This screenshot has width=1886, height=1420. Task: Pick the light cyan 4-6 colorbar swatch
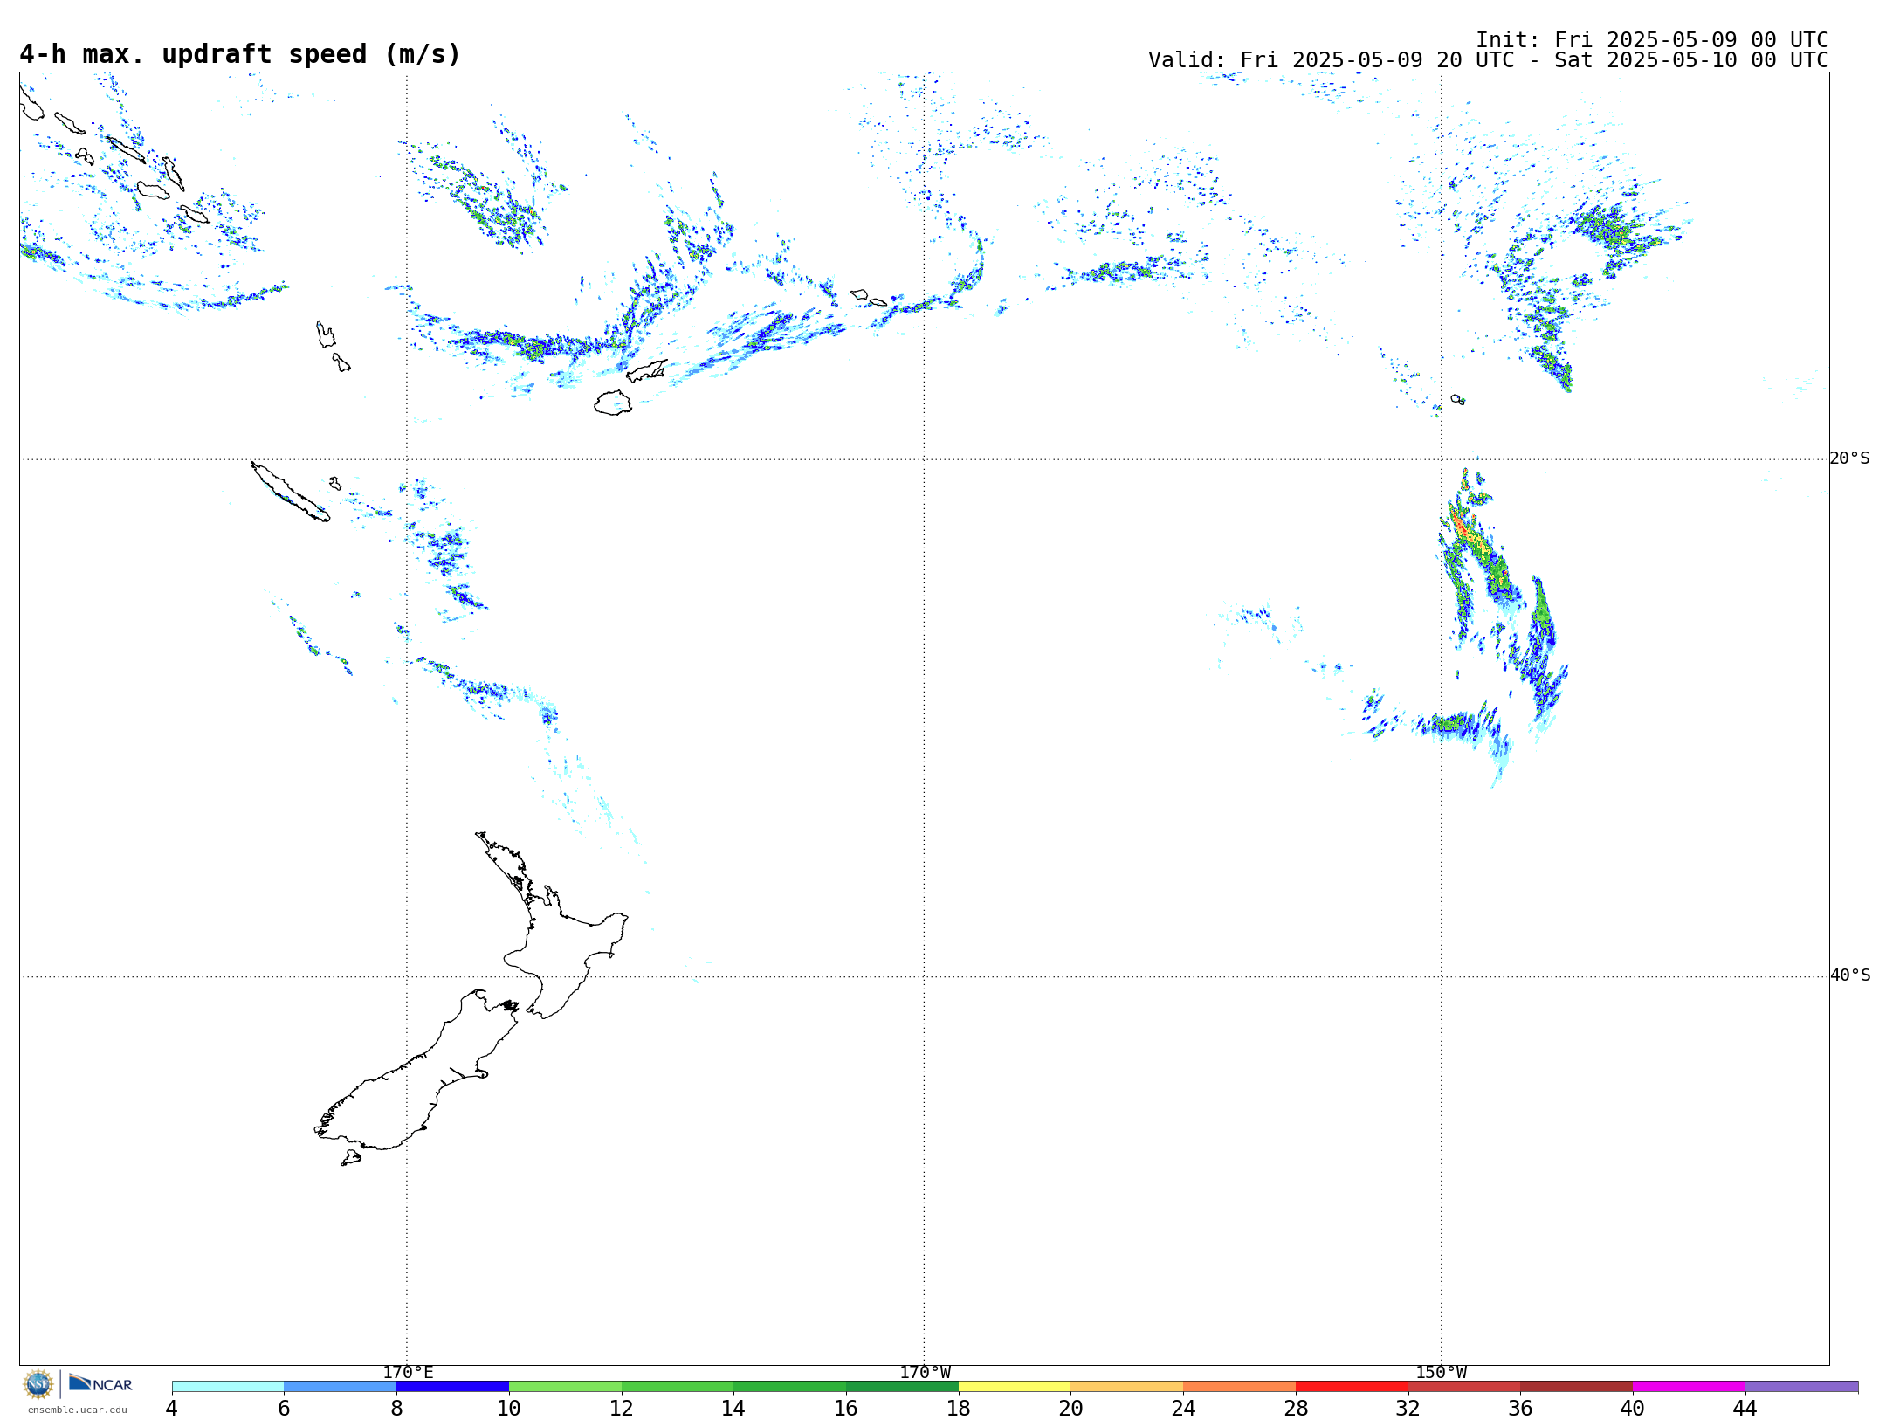[x=228, y=1387]
